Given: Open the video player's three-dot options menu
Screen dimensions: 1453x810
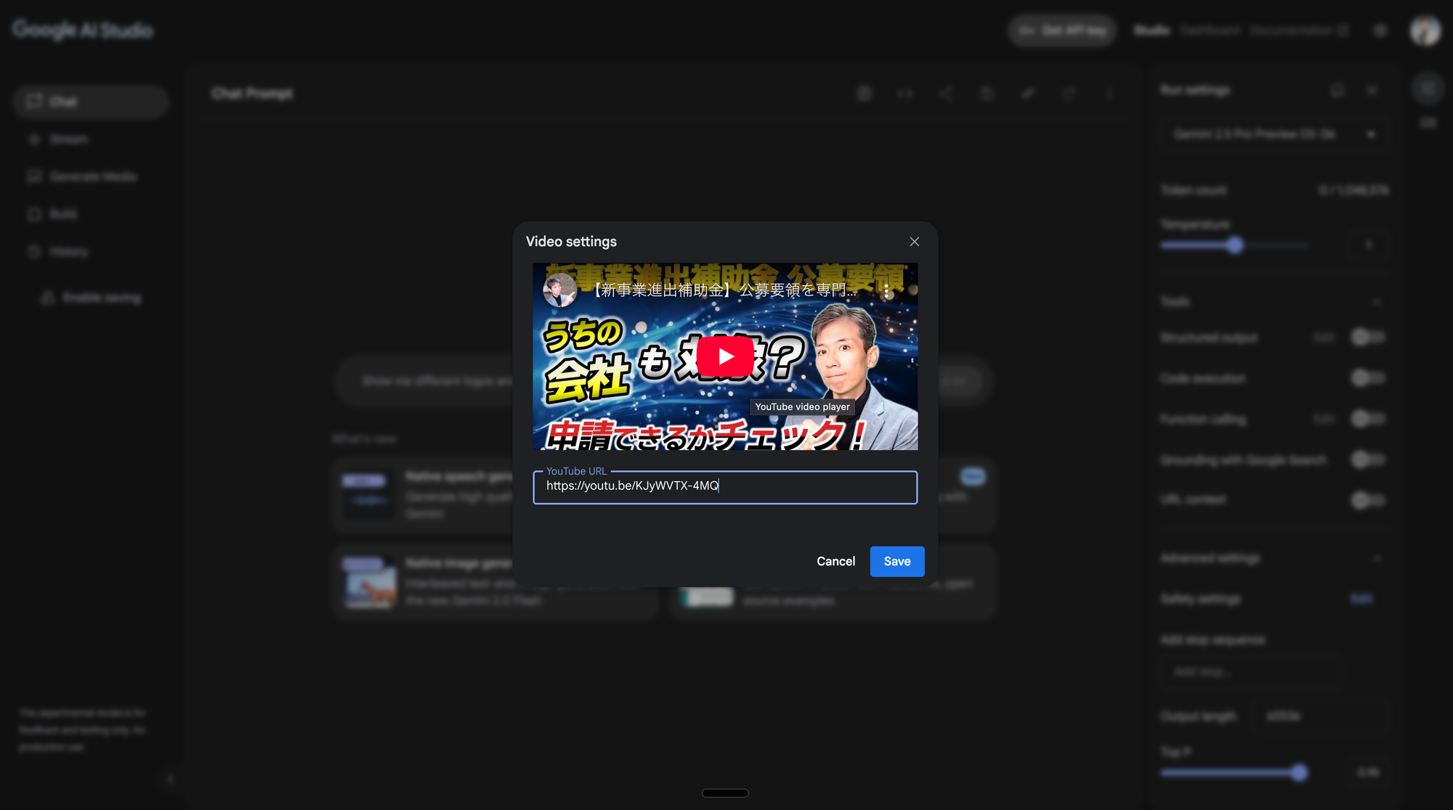Looking at the screenshot, I should (886, 290).
